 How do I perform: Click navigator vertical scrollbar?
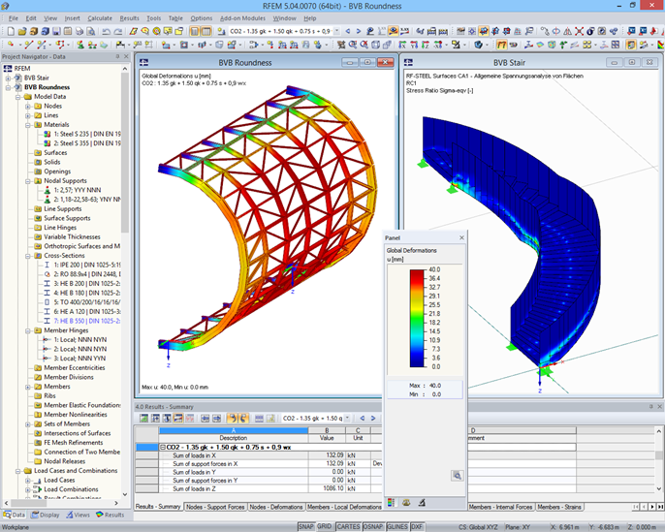pyautogui.click(x=125, y=152)
